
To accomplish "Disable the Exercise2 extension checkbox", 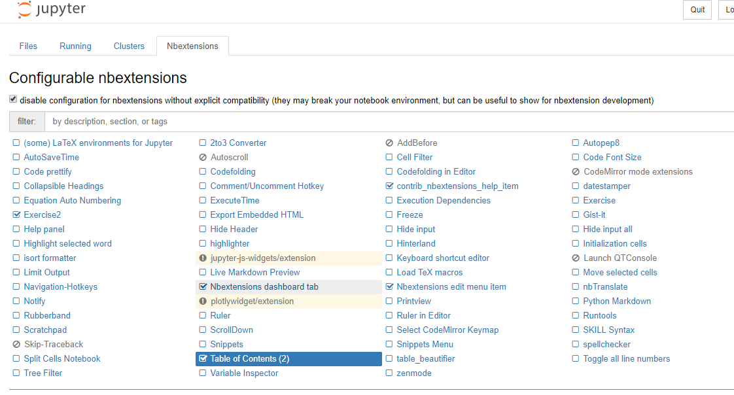I will (16, 215).
